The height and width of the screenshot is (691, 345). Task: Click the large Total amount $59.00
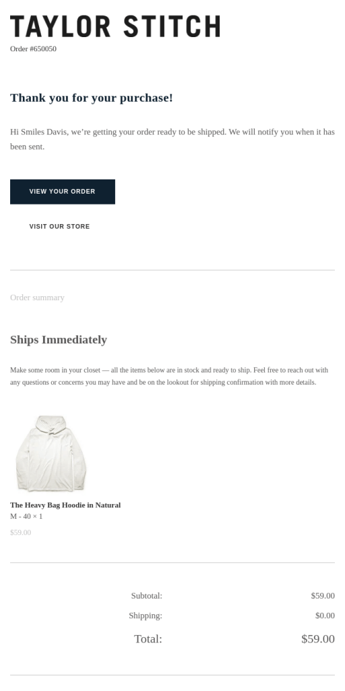[318, 639]
